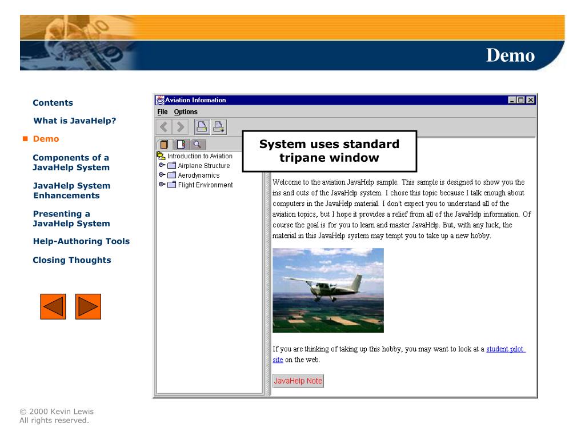The height and width of the screenshot is (439, 585).
Task: Click the Flight Environment folder icon
Action: [171, 185]
